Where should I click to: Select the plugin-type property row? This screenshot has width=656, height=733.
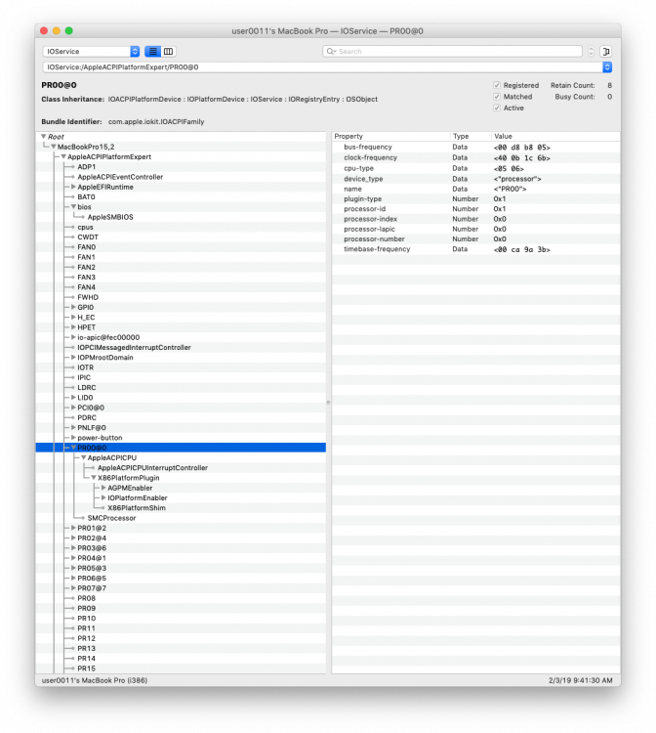pyautogui.click(x=475, y=198)
